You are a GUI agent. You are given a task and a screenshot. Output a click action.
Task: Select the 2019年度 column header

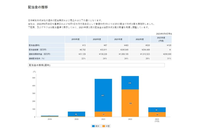[x=75, y=39]
